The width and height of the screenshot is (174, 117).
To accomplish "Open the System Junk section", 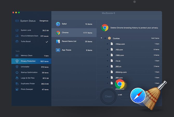I will click(x=31, y=30).
